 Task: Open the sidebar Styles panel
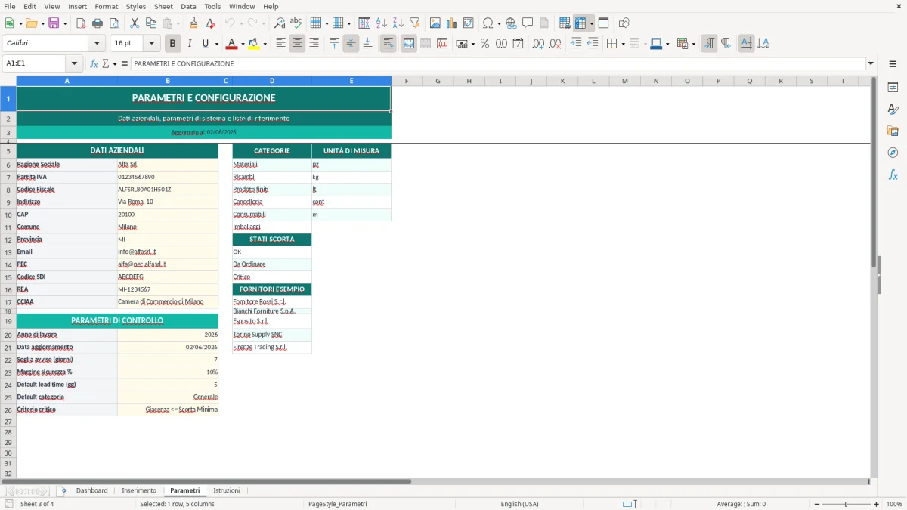[893, 109]
